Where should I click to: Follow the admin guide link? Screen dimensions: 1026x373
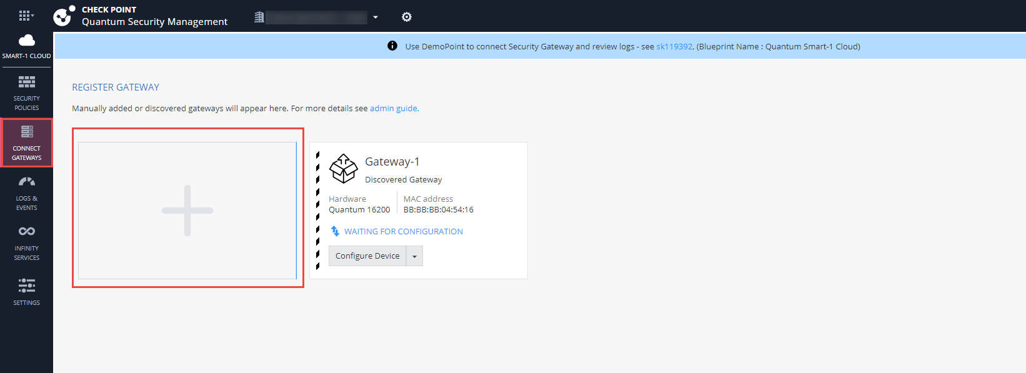pyautogui.click(x=394, y=108)
